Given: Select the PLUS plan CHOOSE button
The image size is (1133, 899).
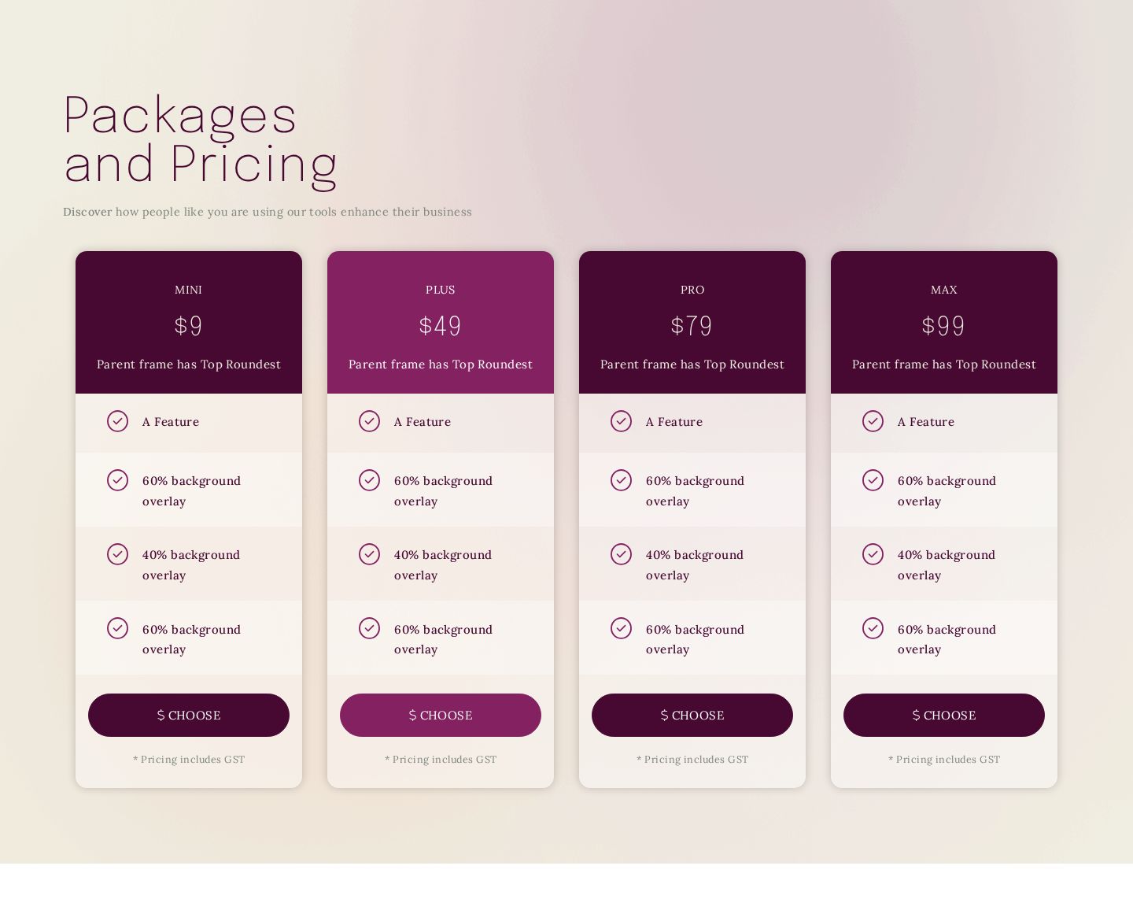Looking at the screenshot, I should 441,715.
